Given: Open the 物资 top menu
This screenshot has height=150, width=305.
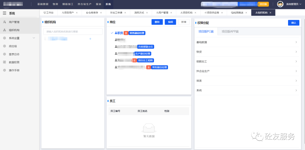Looking at the screenshot, I should [55, 5].
